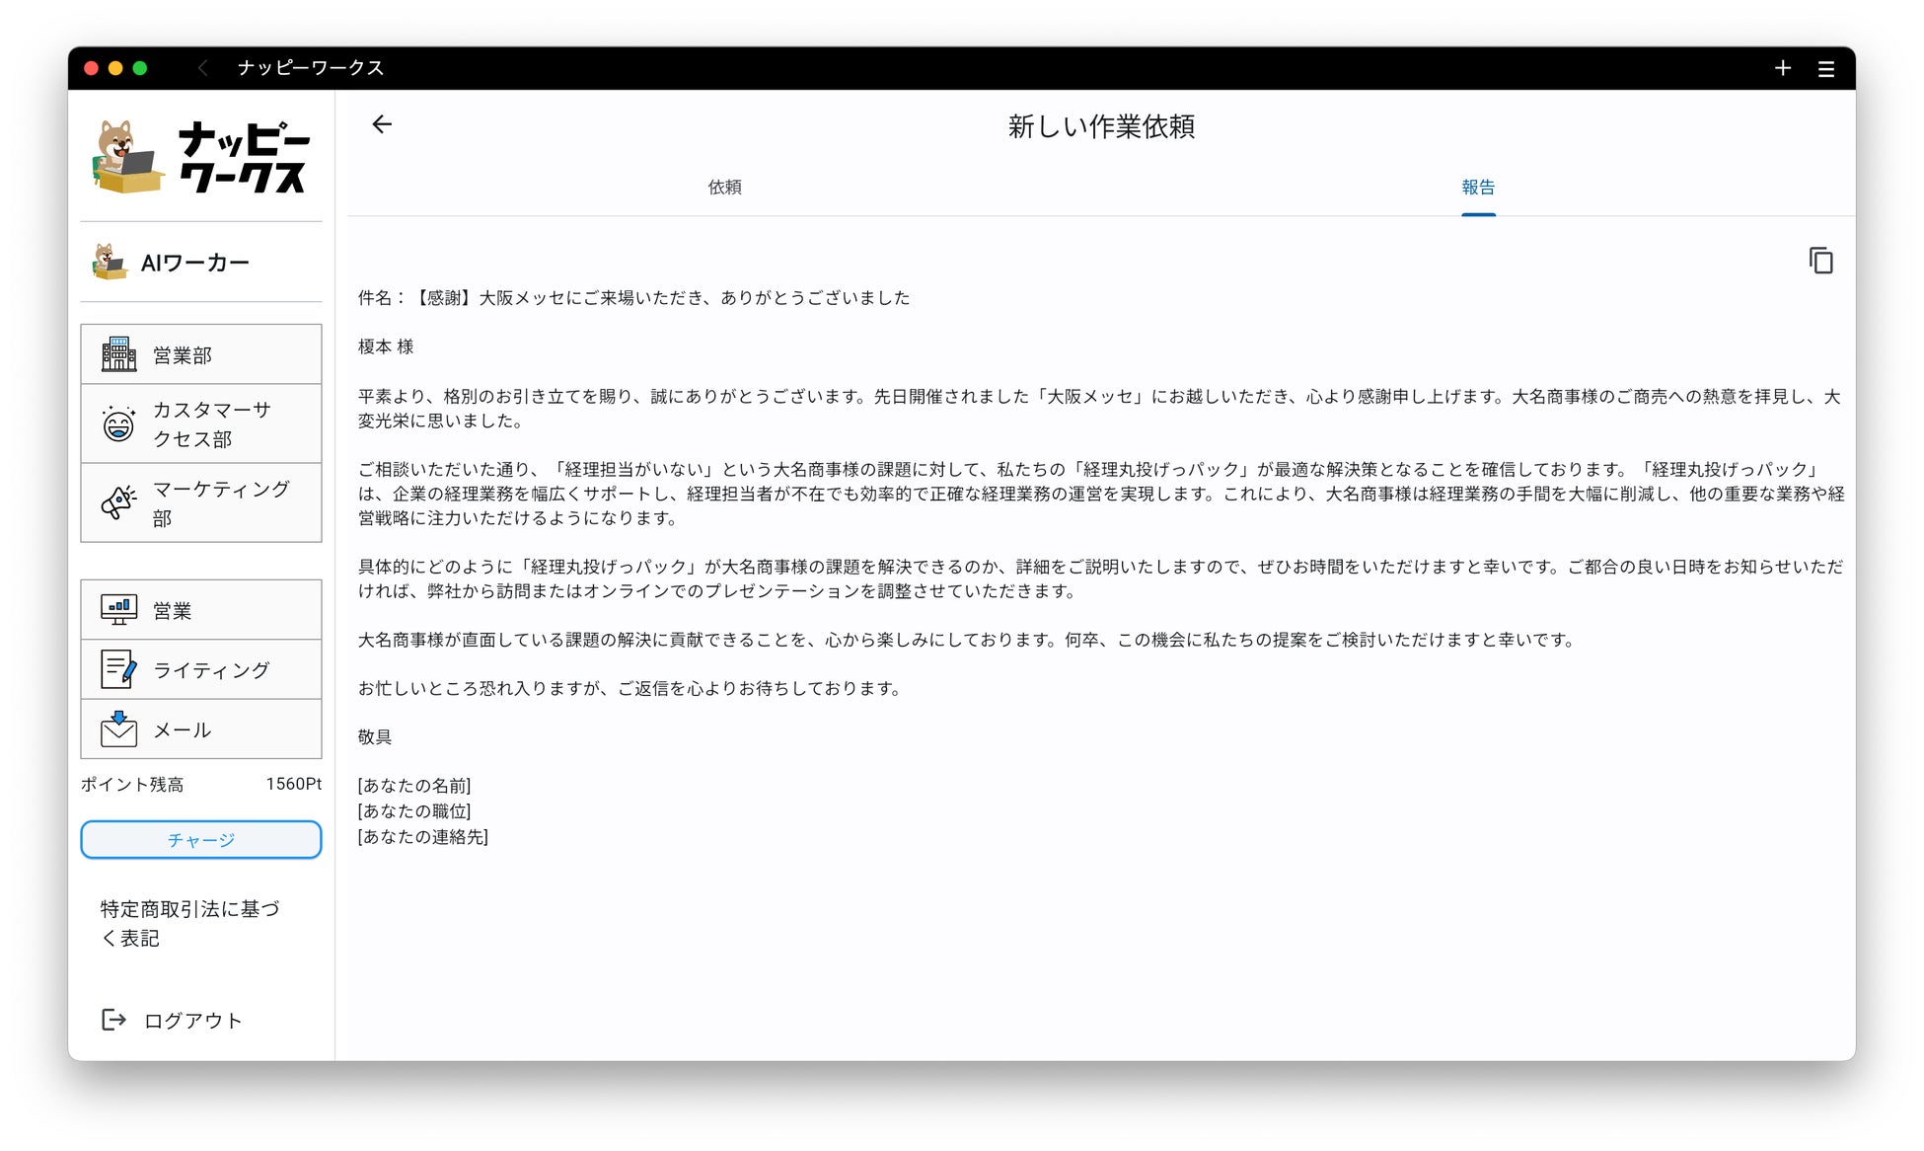Click the 営業 monitor chart icon
The width and height of the screenshot is (1924, 1151).
tap(118, 610)
